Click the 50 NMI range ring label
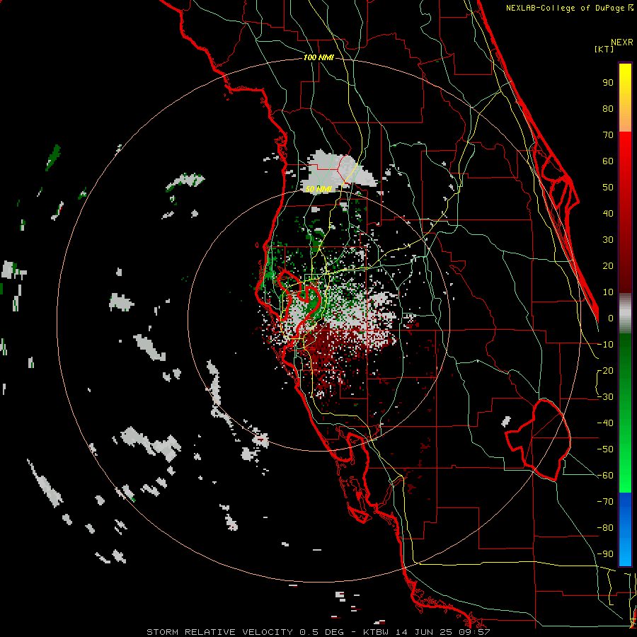 pos(318,189)
